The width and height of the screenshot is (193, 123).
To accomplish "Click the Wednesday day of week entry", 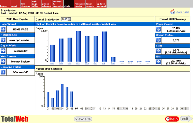I will click(x=21, y=51).
